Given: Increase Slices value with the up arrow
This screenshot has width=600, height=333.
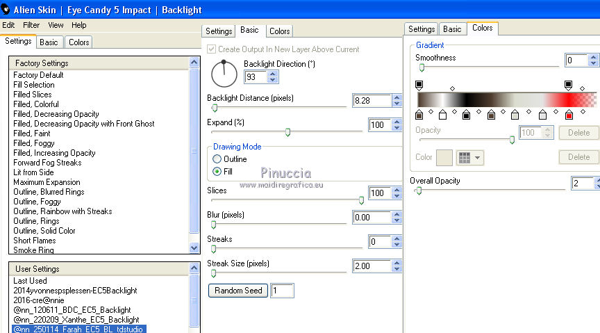Looking at the screenshot, I should (397, 190).
